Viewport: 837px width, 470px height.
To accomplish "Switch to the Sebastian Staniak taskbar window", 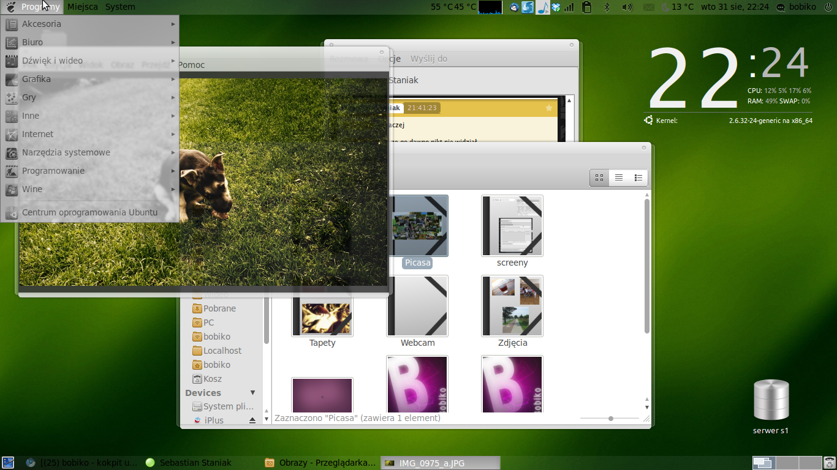I will (x=195, y=463).
